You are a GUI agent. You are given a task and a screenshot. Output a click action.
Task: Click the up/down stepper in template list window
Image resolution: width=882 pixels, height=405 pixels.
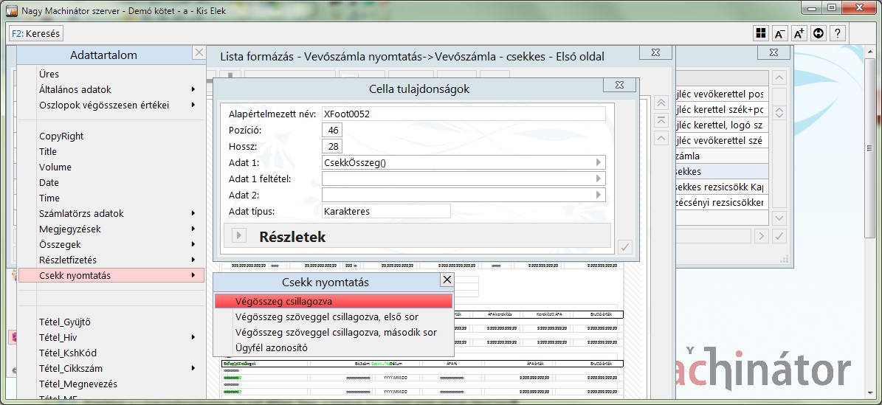pyautogui.click(x=779, y=113)
